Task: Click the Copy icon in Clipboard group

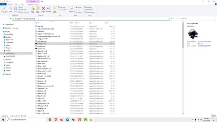Action: (11, 8)
